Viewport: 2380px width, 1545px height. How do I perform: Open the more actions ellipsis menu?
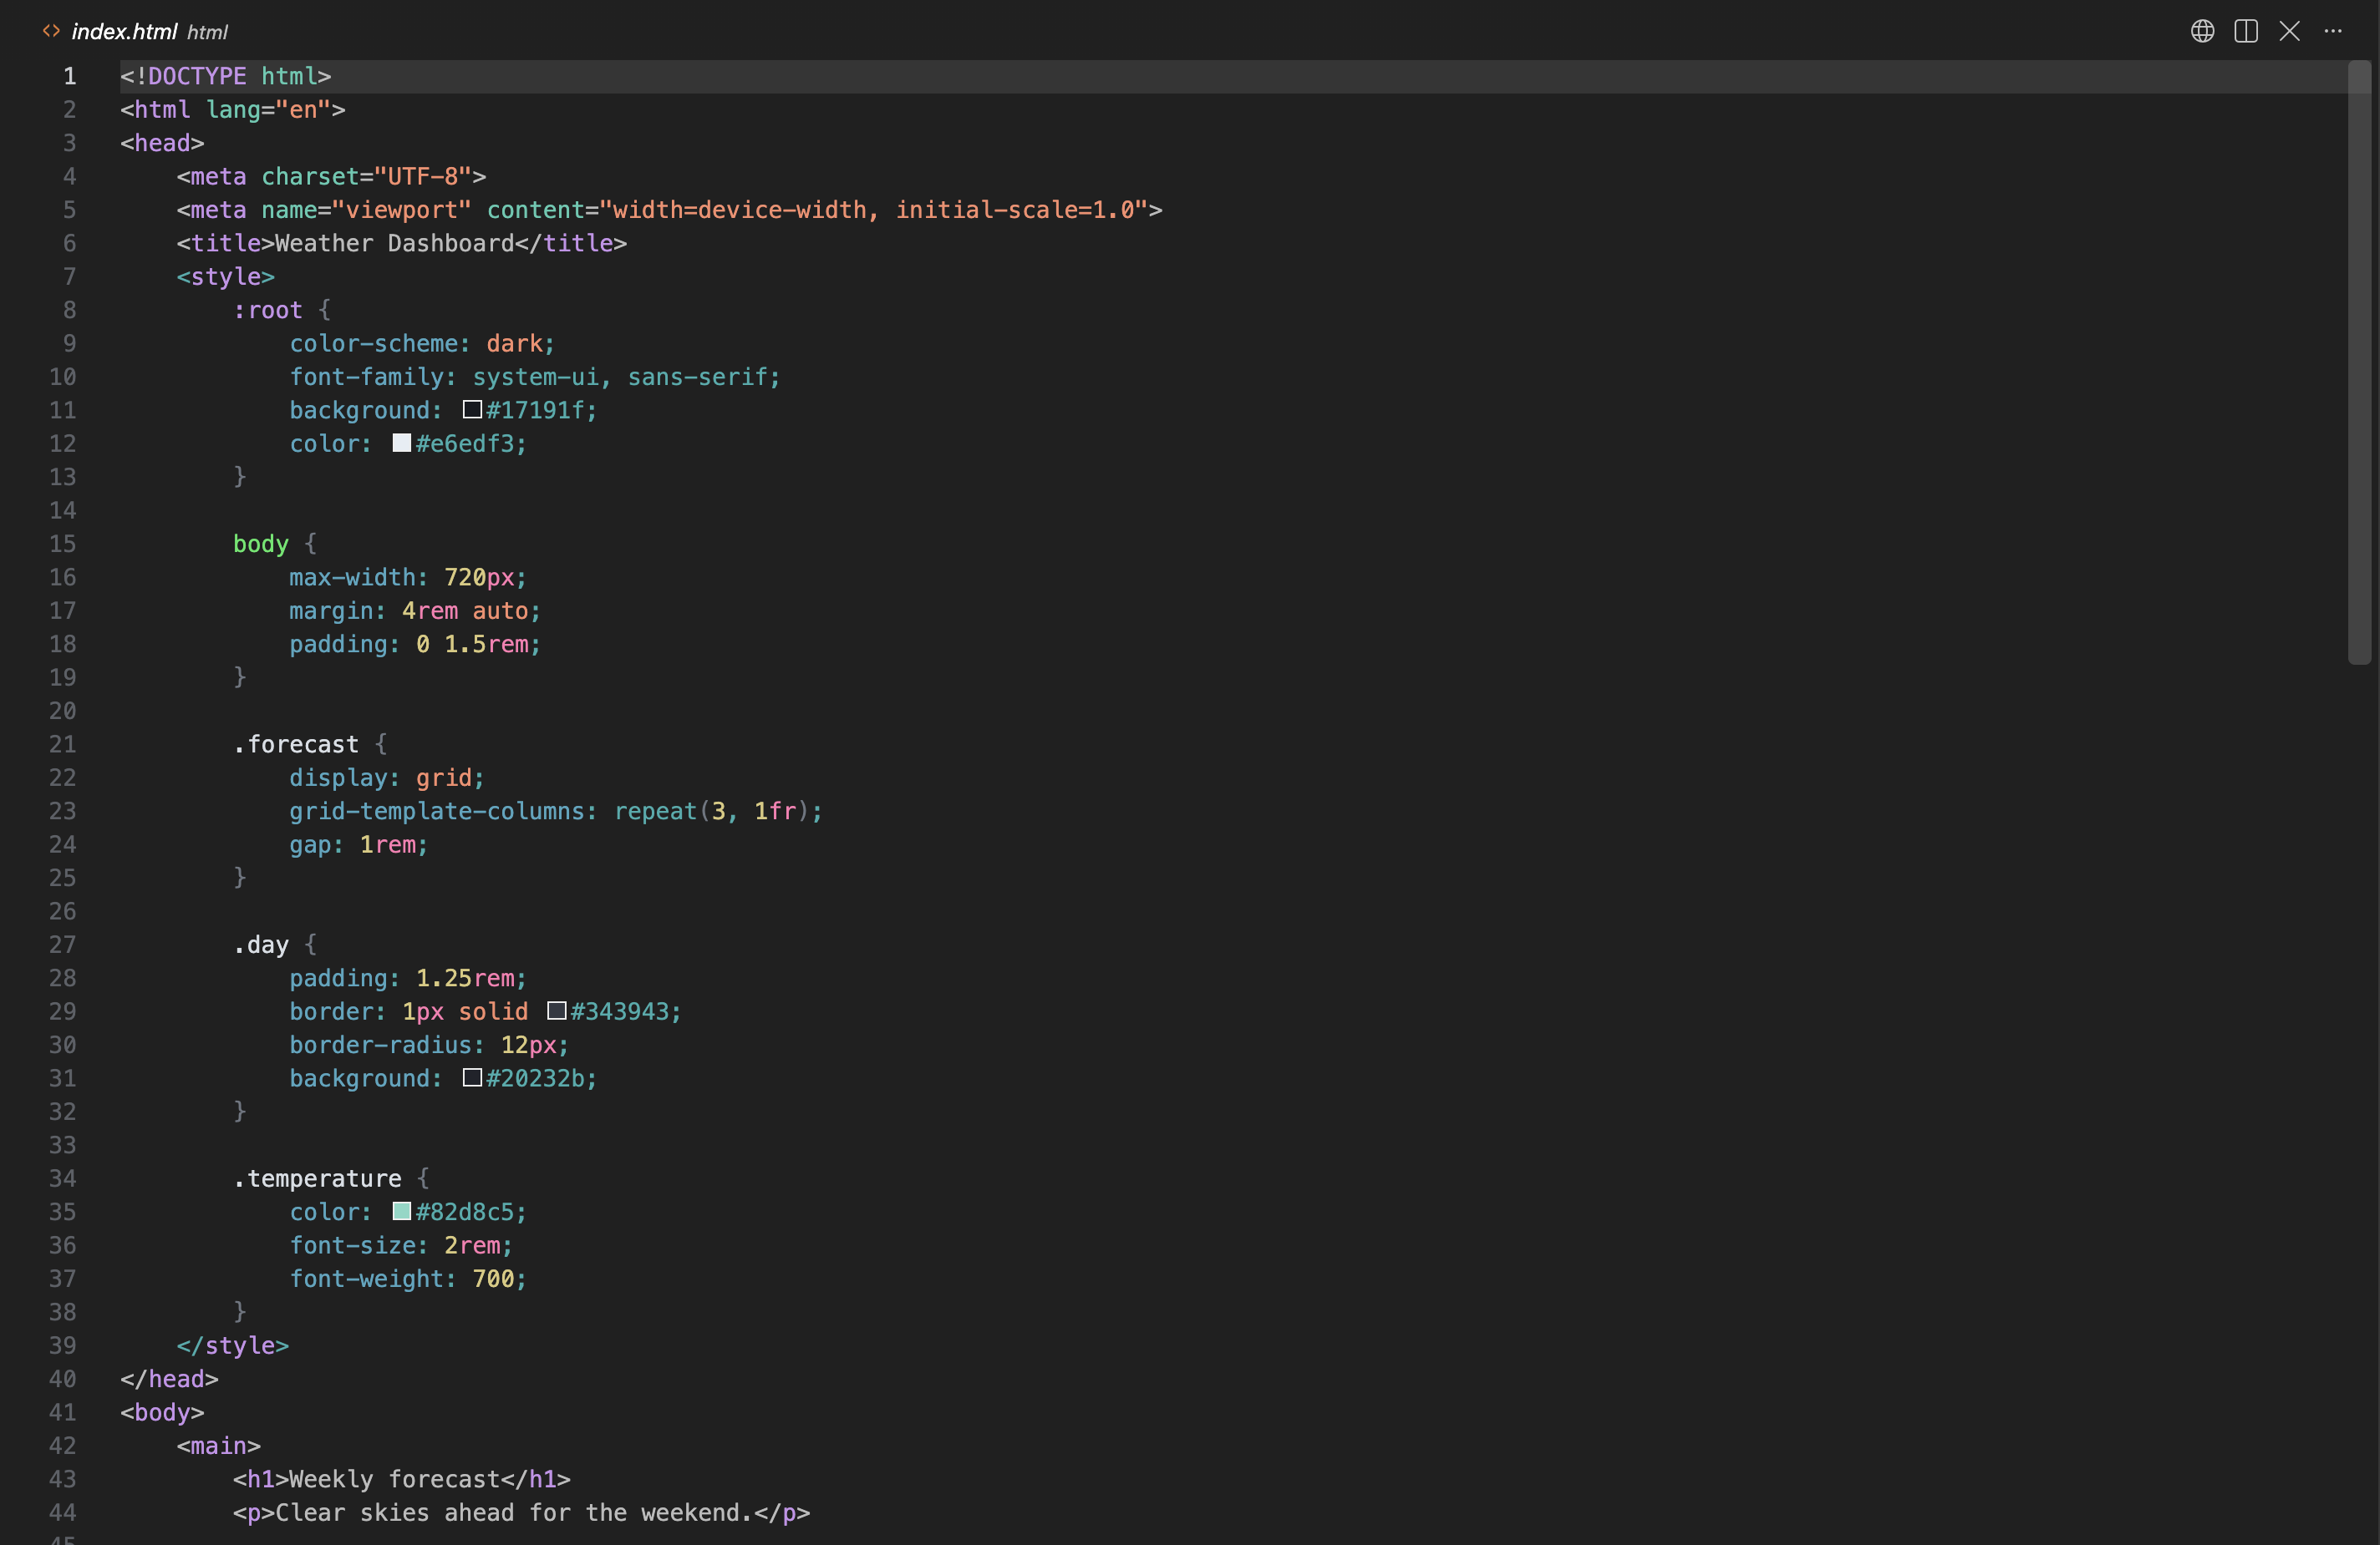(2333, 31)
